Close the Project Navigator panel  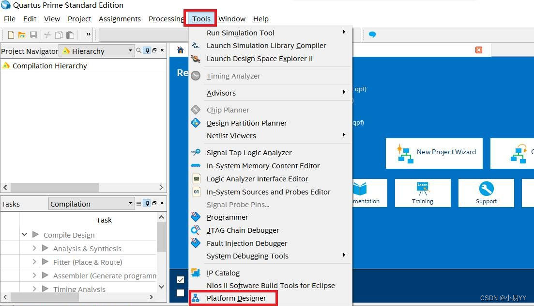(162, 50)
